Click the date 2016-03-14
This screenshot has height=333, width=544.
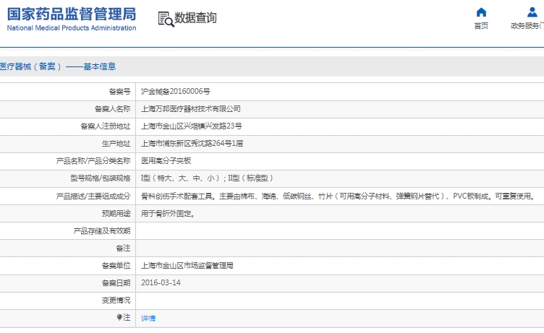tap(161, 282)
